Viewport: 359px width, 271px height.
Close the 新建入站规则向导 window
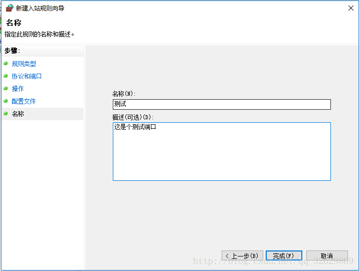coord(349,8)
